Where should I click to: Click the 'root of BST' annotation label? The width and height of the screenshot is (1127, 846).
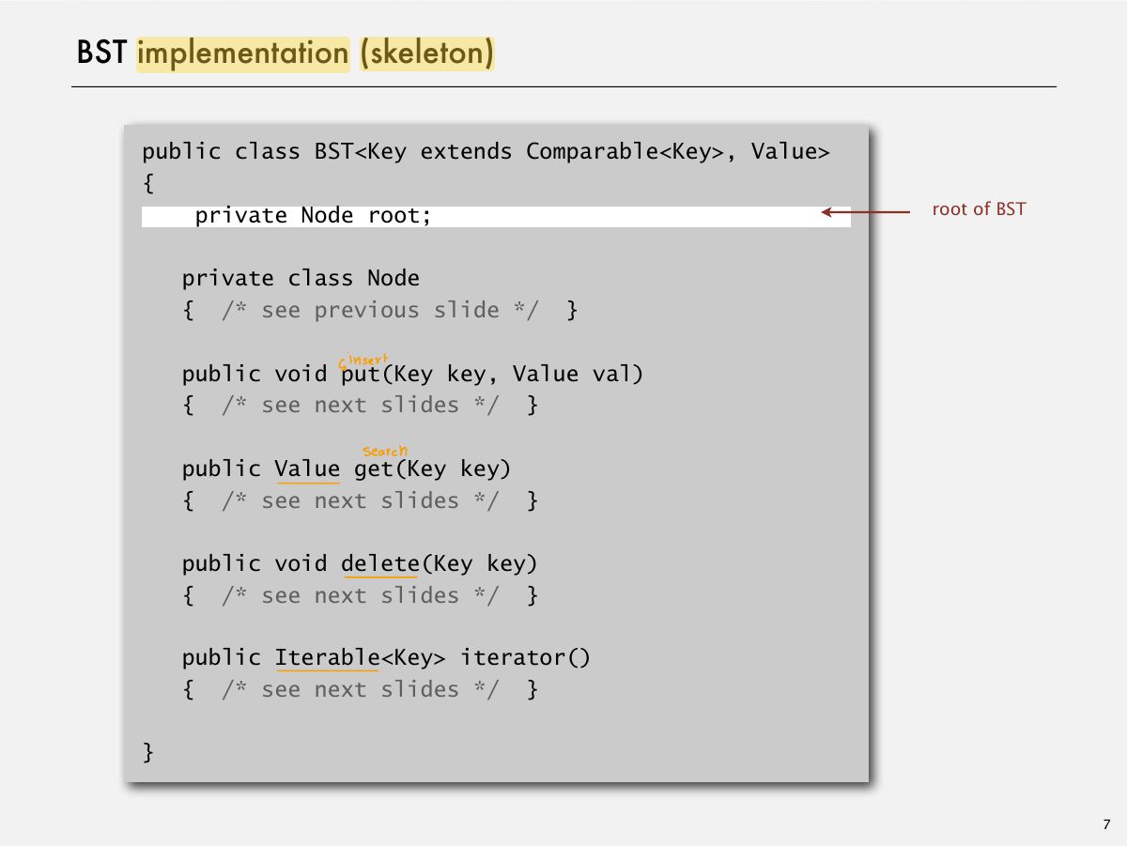coord(979,209)
